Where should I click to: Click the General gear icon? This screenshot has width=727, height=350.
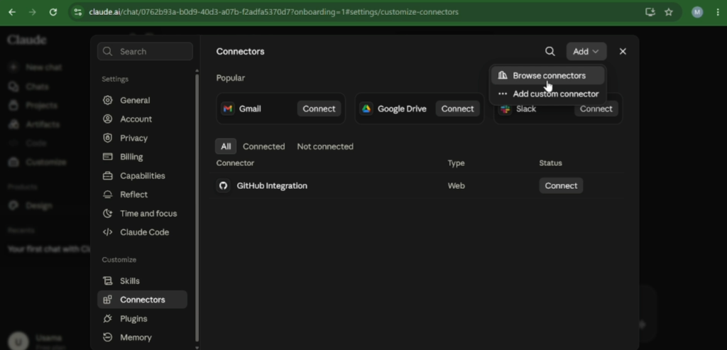click(x=108, y=100)
